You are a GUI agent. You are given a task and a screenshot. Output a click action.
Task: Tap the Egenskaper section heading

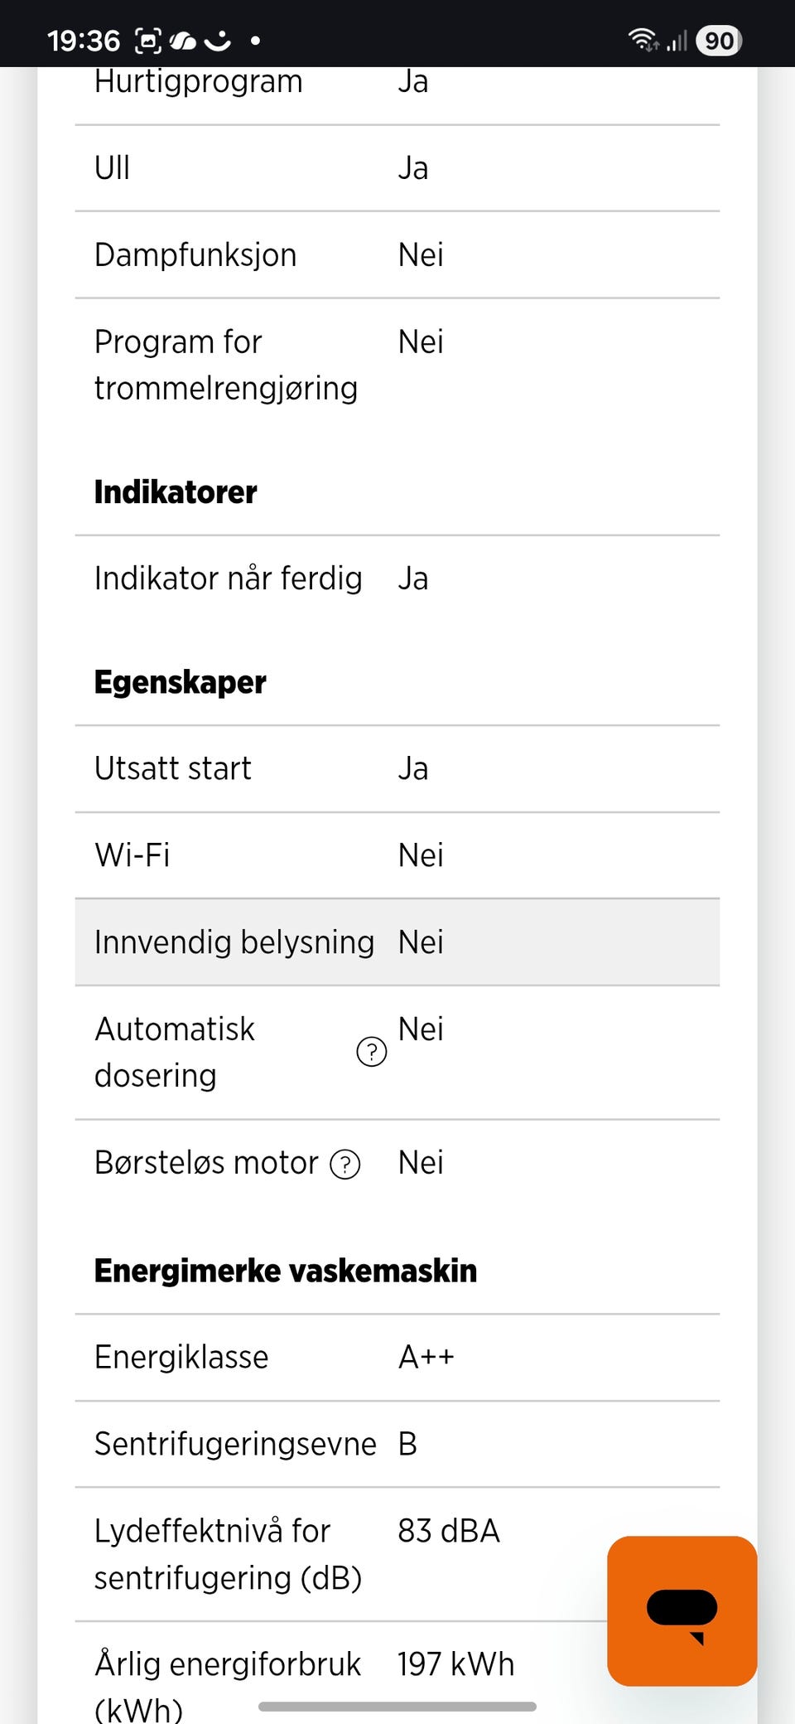coord(181,682)
